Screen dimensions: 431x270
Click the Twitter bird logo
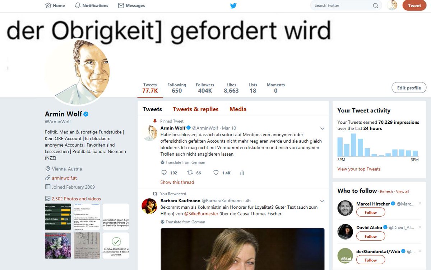[x=233, y=5]
